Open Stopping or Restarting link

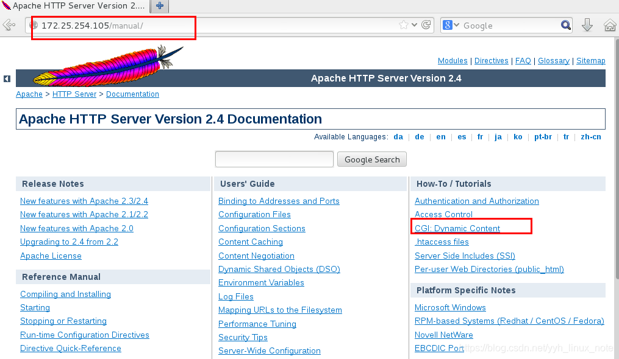(x=63, y=321)
